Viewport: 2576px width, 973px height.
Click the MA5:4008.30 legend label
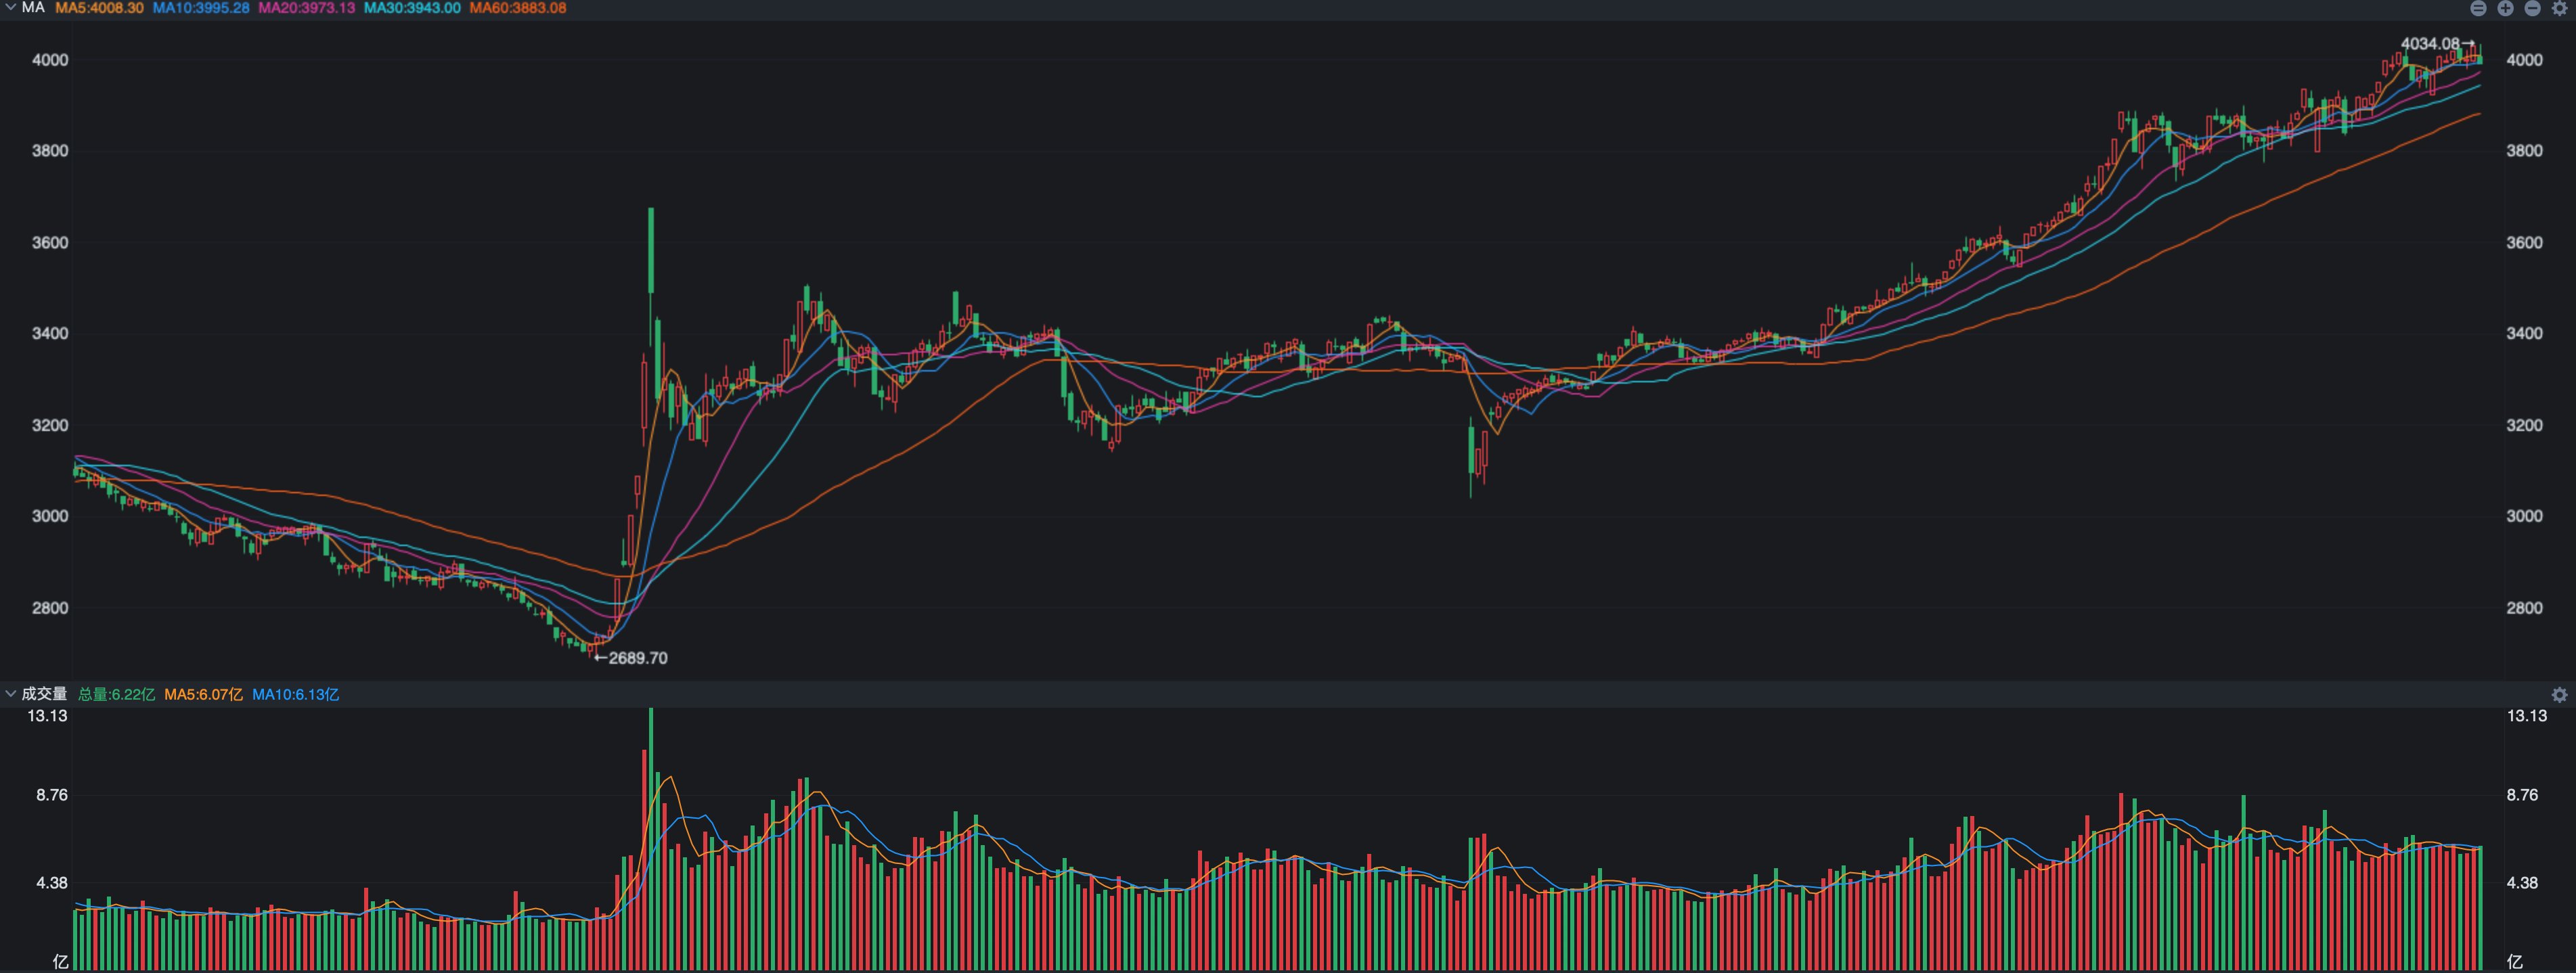(99, 8)
